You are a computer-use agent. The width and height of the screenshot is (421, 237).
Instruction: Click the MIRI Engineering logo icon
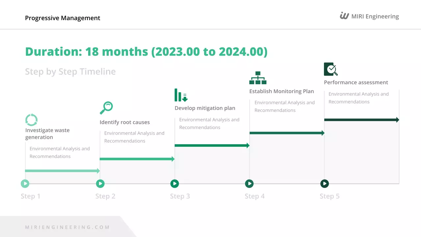tap(344, 16)
